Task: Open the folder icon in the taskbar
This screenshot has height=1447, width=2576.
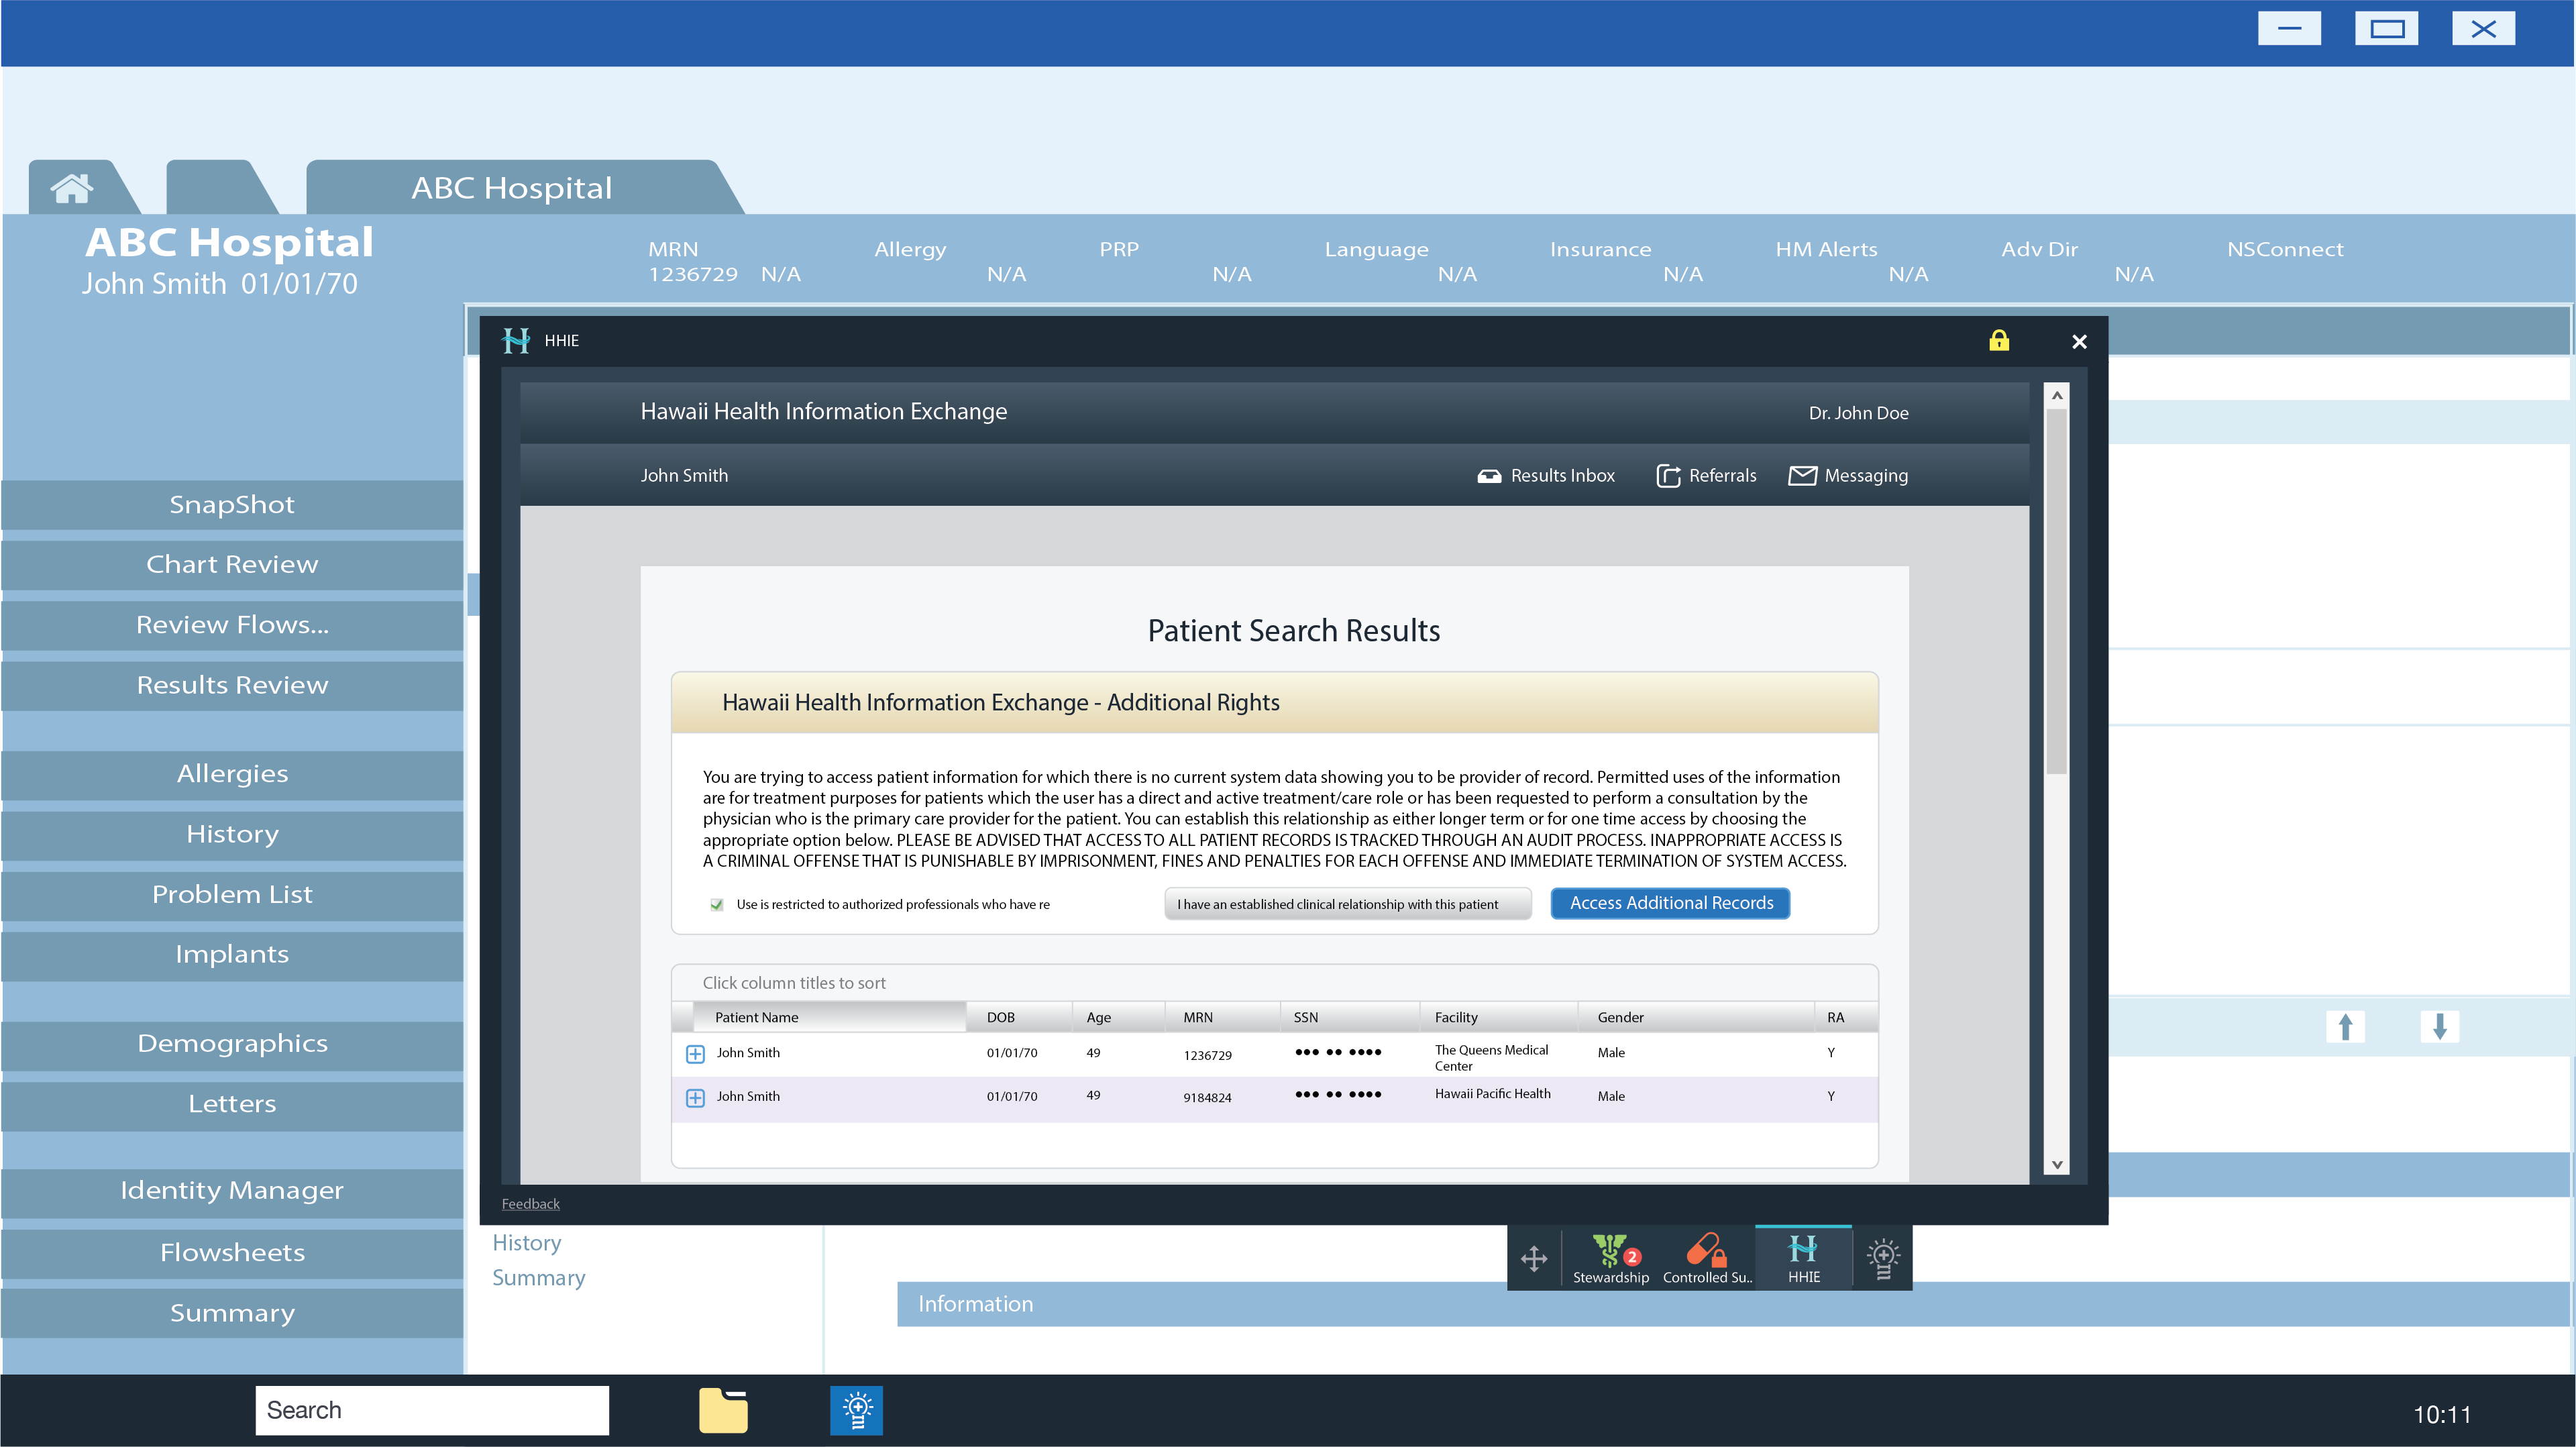Action: (x=723, y=1410)
